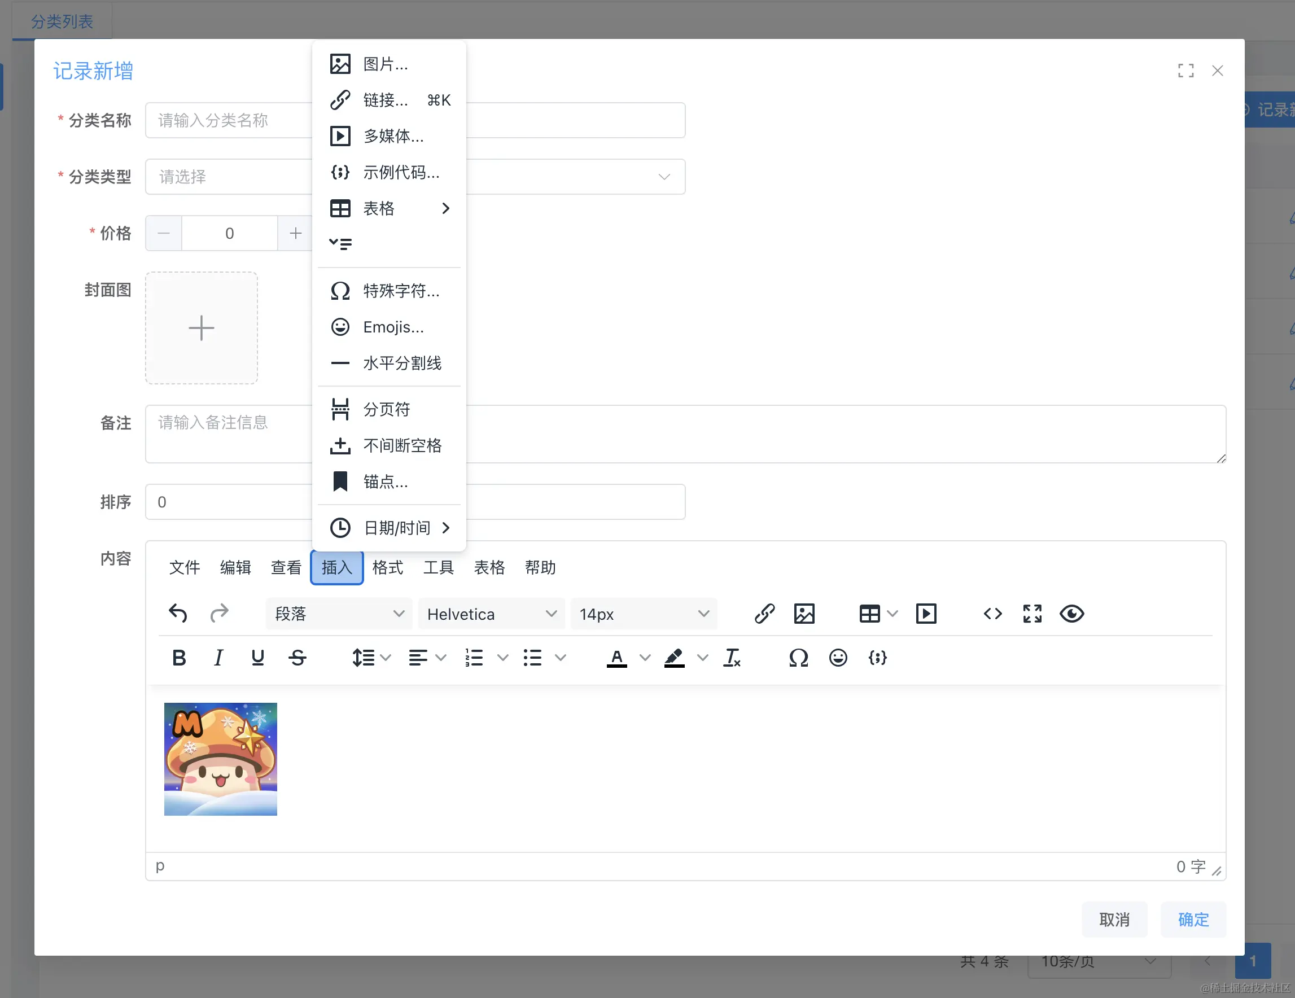Image resolution: width=1295 pixels, height=998 pixels.
Task: Click toolbar emoji smiley icon
Action: (x=838, y=658)
